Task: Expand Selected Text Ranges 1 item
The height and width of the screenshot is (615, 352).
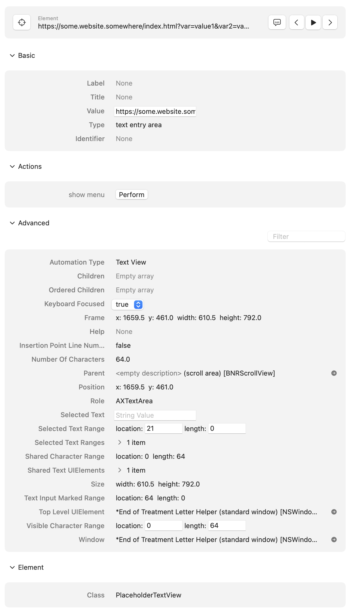Action: tap(120, 443)
